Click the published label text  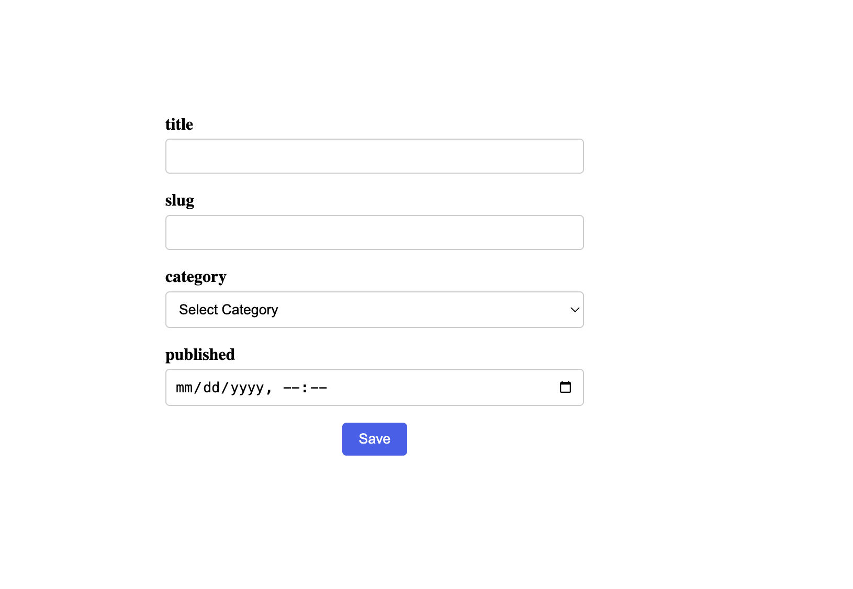tap(200, 354)
